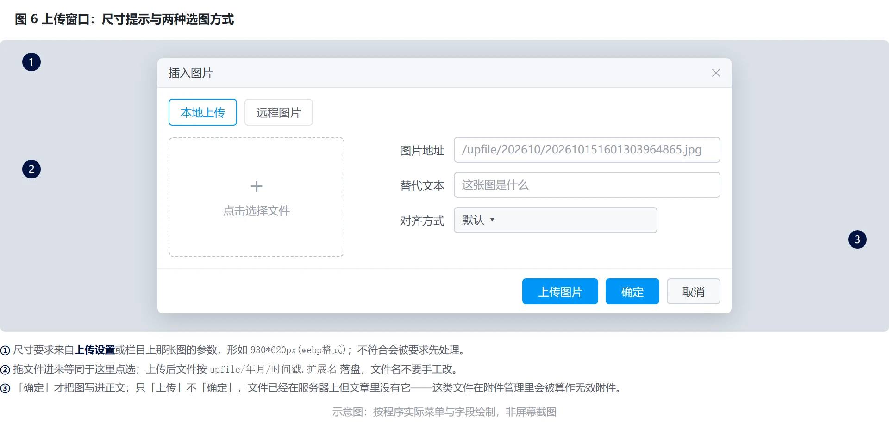Focus the 图片地址 input field
The image size is (889, 429).
tap(587, 150)
